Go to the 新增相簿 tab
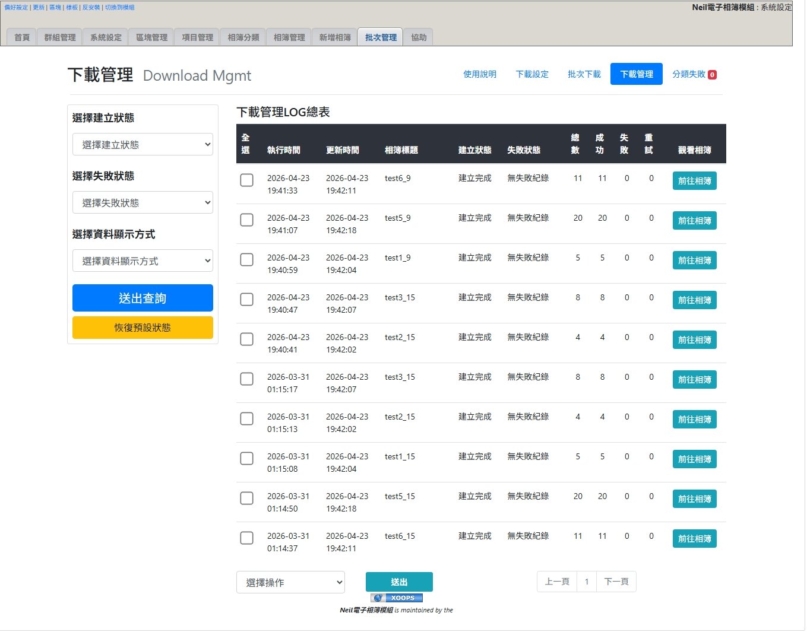The height and width of the screenshot is (632, 807). pyautogui.click(x=335, y=37)
